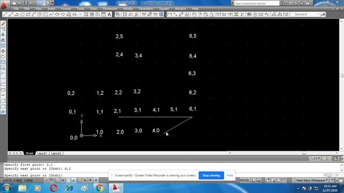Screen dimensions: 344x193
Task: Select the Construction Line tool
Action: coord(11,14)
